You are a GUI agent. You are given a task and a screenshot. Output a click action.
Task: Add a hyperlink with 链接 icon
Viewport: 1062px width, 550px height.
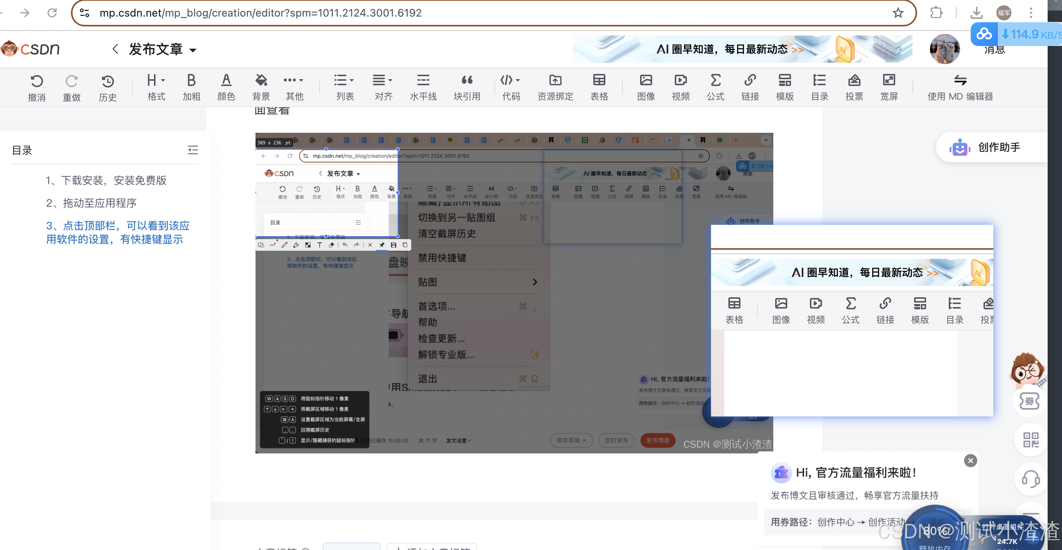point(750,87)
